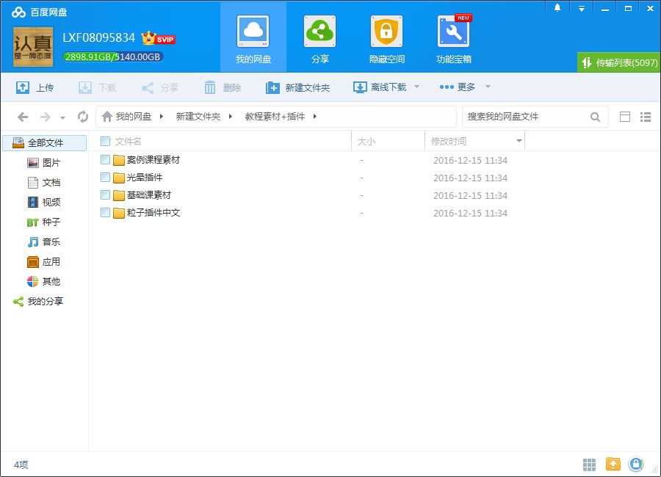Click the 删除 delete button
Viewport: 661px width, 477px height.
point(222,87)
